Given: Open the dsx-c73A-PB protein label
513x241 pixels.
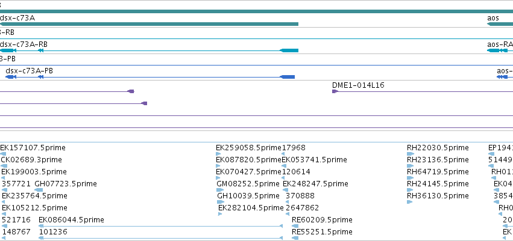Looking at the screenshot, I should (29, 71).
